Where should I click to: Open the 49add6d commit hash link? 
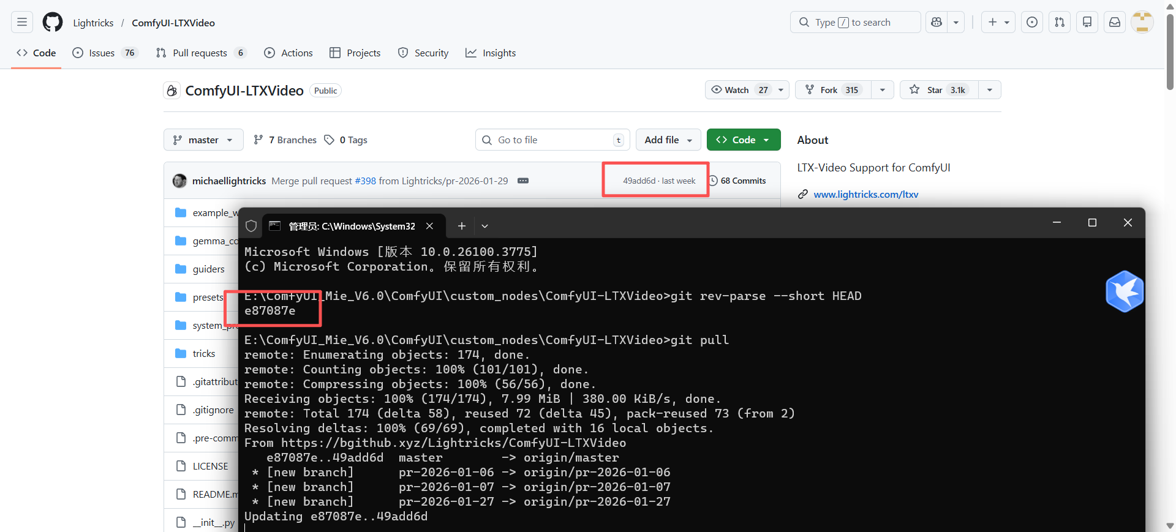[x=639, y=181]
